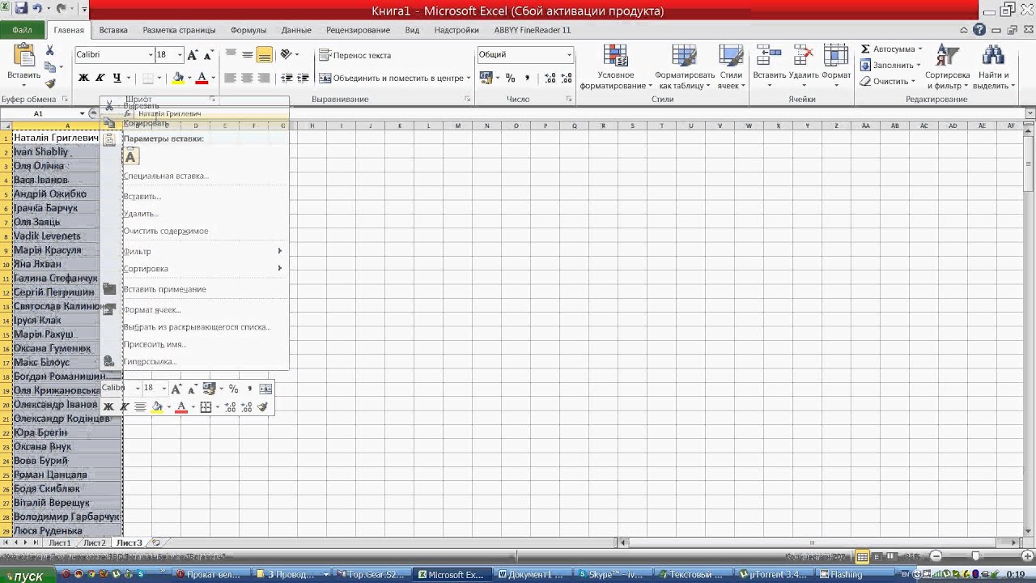The height and width of the screenshot is (583, 1036).
Task: Expand the Фильтр submenu
Action: coord(194,251)
